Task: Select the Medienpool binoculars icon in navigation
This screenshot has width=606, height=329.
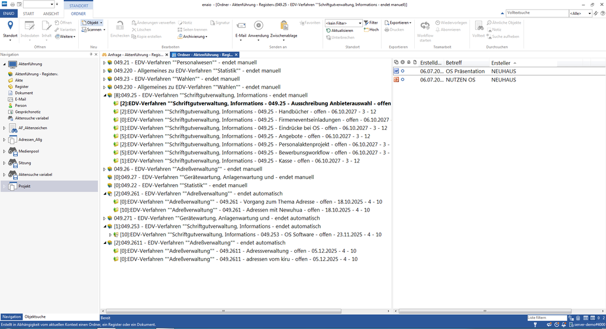Action: [x=12, y=150]
